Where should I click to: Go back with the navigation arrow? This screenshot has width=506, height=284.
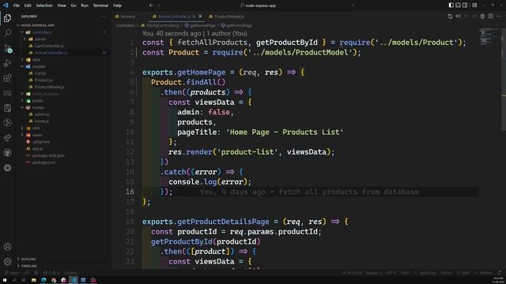click(x=151, y=6)
